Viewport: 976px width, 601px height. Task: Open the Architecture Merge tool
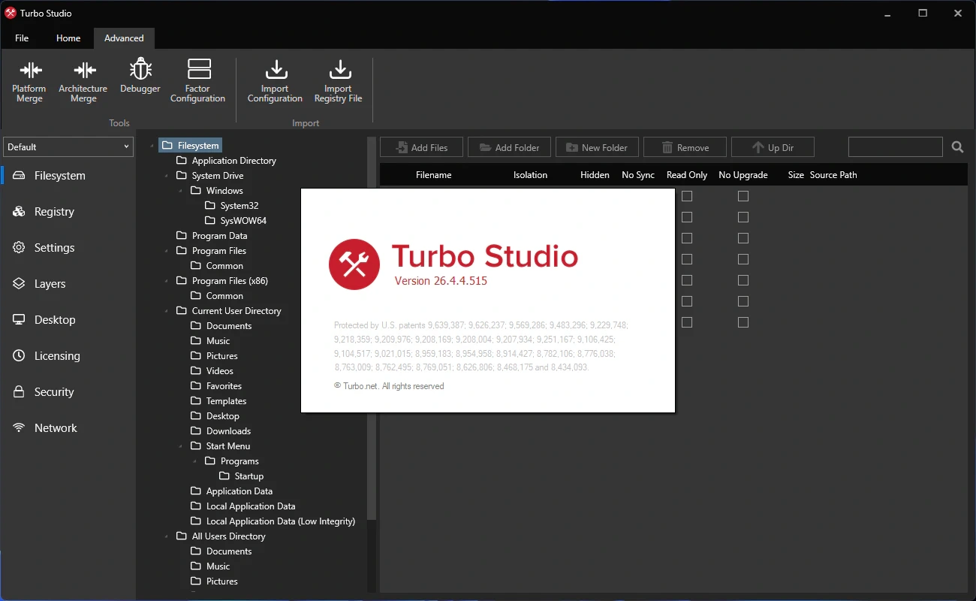point(84,71)
